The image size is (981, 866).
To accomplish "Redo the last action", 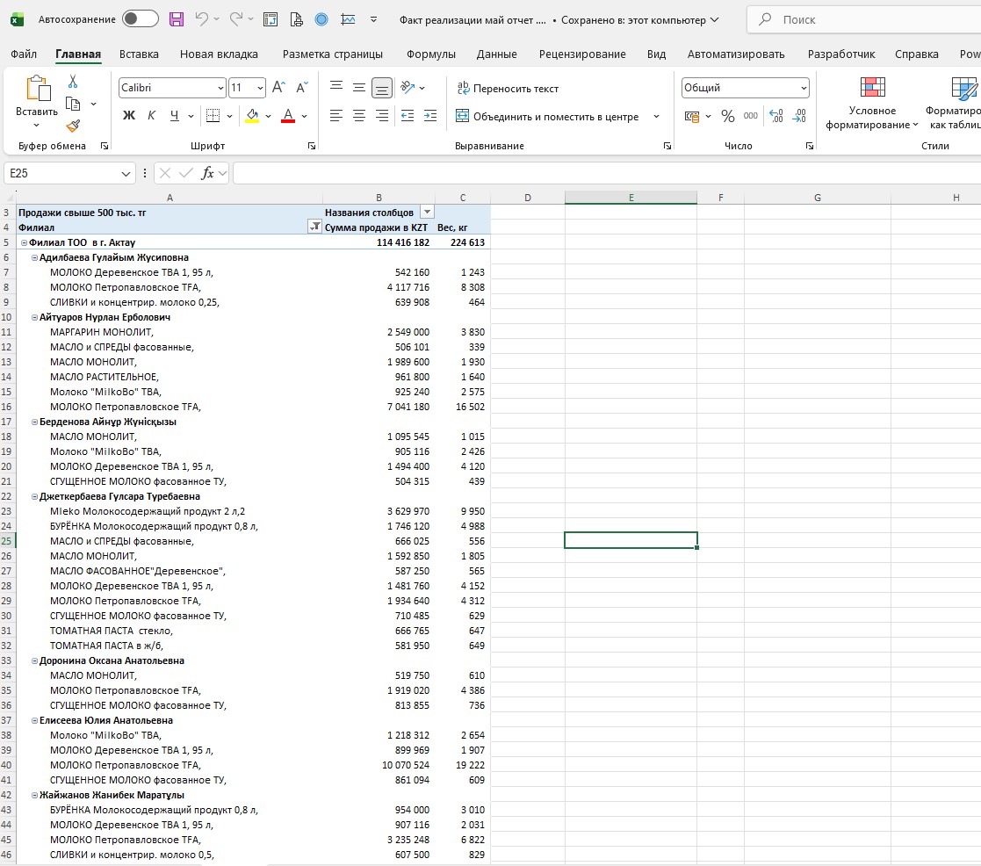I will (236, 19).
